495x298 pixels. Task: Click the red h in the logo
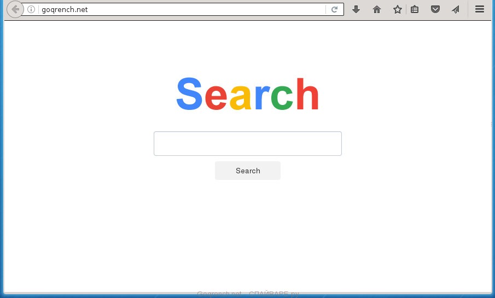307,94
